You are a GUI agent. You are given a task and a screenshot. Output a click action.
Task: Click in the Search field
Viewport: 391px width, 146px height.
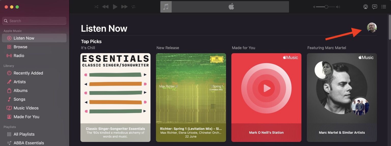click(x=34, y=21)
